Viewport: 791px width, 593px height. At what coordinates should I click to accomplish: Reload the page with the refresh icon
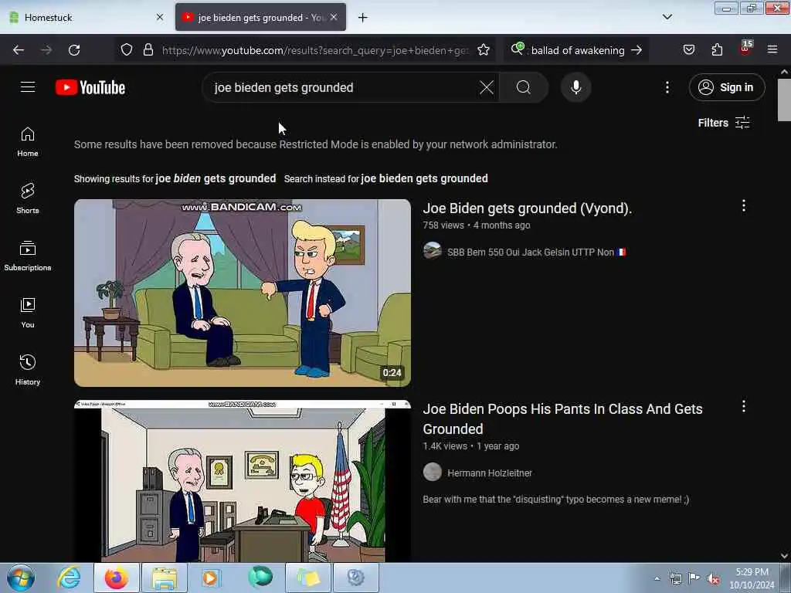[x=74, y=50]
